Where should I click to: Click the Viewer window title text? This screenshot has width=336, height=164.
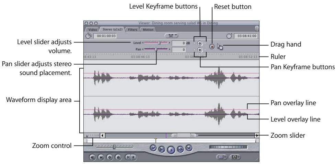178,23
